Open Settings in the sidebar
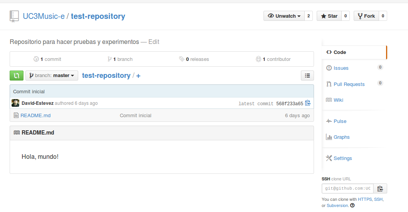Image resolution: width=408 pixels, height=212 pixels. point(343,158)
